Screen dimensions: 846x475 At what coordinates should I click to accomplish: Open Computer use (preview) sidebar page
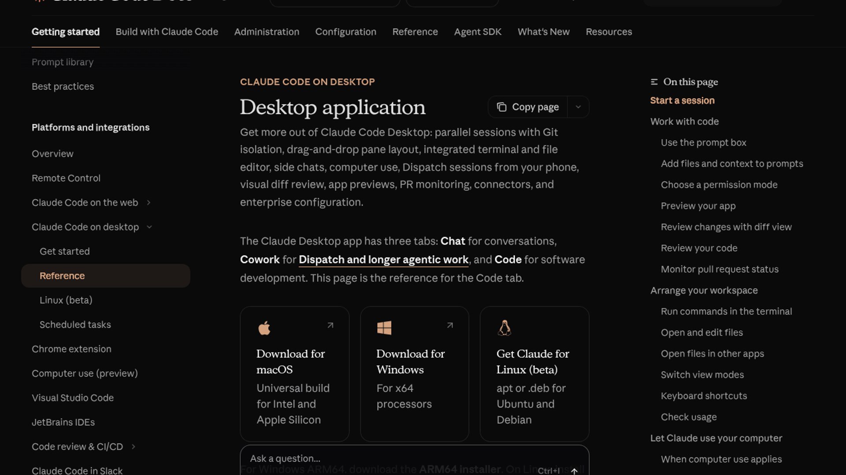click(x=85, y=373)
